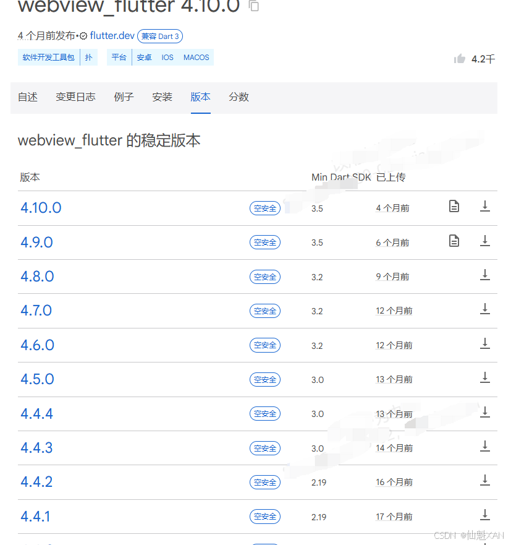This screenshot has width=511, height=545.
Task: Click the 兼容 Dart 3 badge
Action: [x=160, y=36]
